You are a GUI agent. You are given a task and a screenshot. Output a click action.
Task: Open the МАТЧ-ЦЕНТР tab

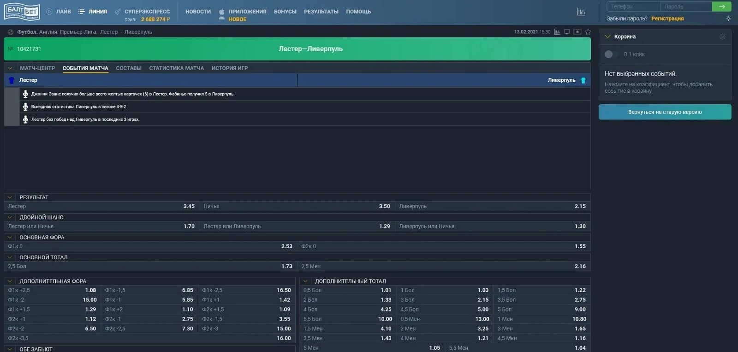click(x=37, y=68)
